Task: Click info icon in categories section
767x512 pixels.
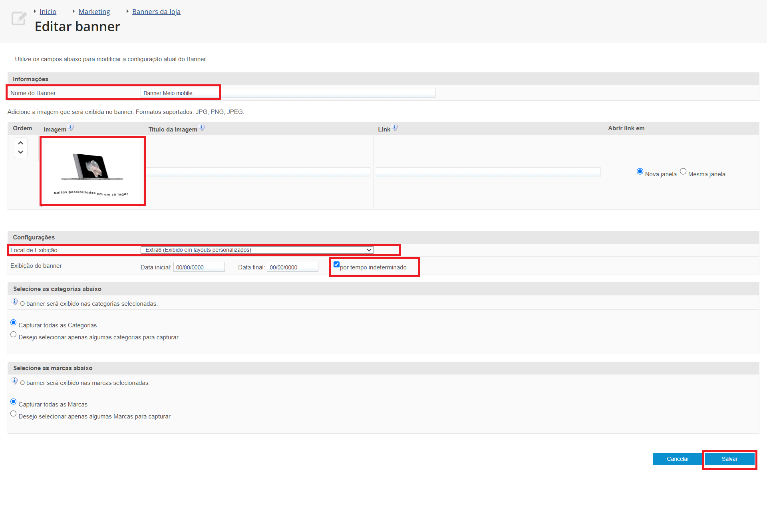Action: click(x=15, y=302)
